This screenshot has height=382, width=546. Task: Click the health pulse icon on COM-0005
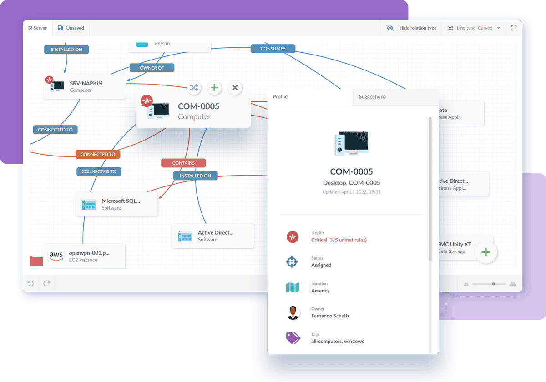tap(147, 101)
